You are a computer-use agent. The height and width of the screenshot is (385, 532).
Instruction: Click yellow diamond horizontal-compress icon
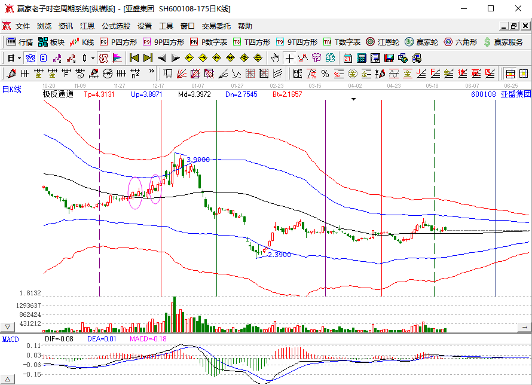coord(230,59)
